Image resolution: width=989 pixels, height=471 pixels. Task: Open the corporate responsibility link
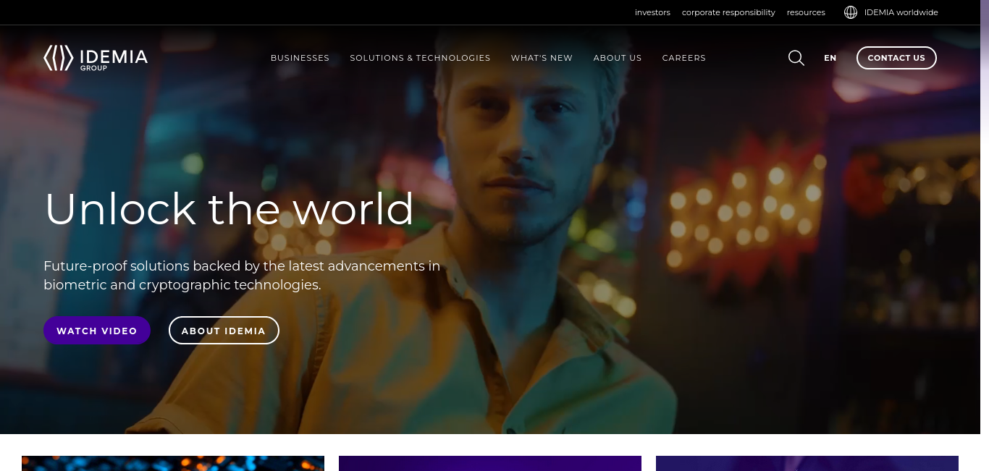[x=728, y=12]
